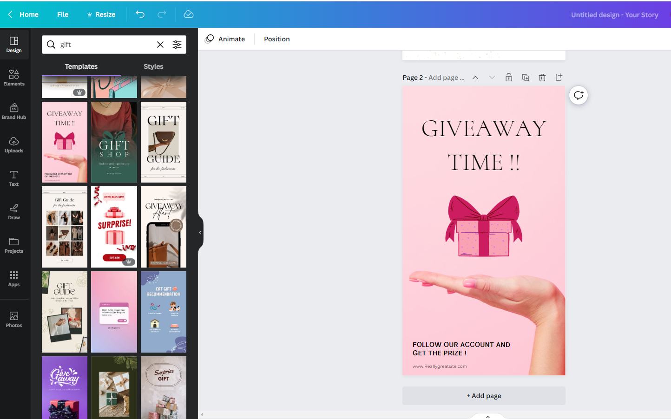The image size is (671, 419).
Task: Select the Surprise Gift template
Action: tap(164, 388)
